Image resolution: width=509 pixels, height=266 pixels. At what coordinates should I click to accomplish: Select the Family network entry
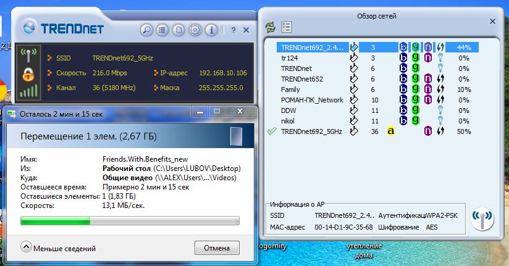tap(377, 89)
